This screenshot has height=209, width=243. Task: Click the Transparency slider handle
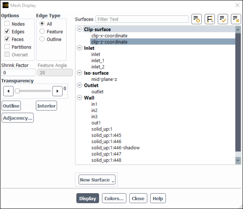point(17,91)
